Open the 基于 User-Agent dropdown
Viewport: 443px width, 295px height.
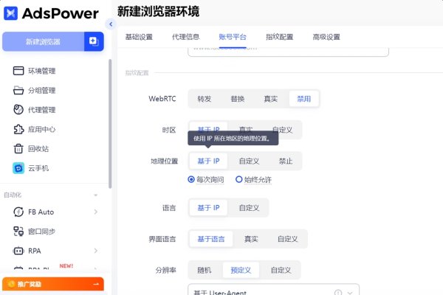(x=273, y=291)
